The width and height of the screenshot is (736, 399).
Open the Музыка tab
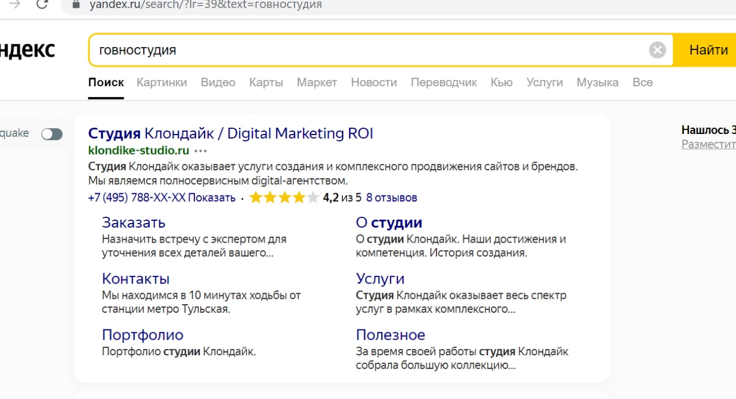coord(597,82)
